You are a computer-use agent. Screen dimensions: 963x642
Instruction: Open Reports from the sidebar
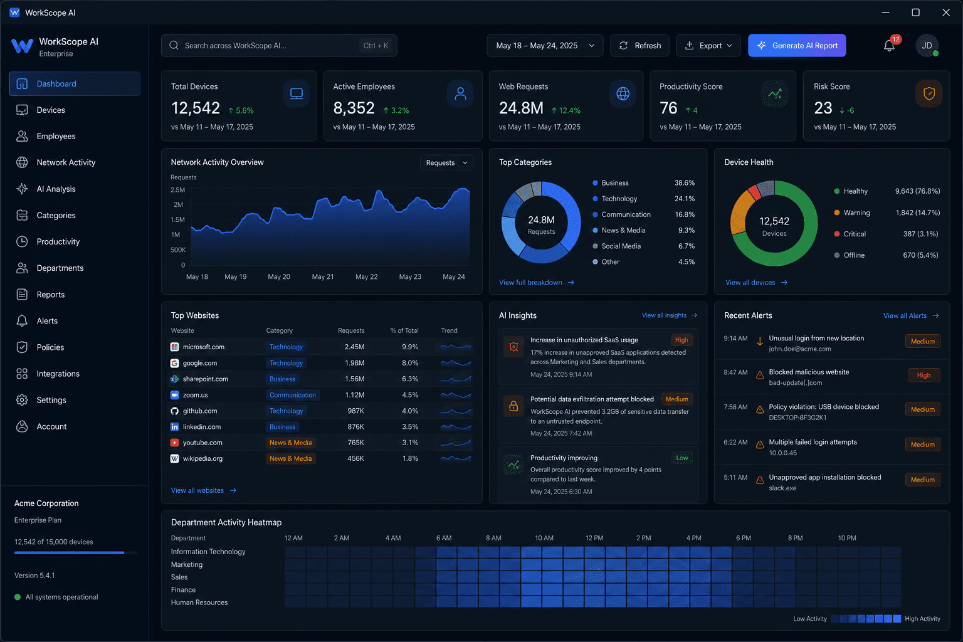(x=75, y=295)
